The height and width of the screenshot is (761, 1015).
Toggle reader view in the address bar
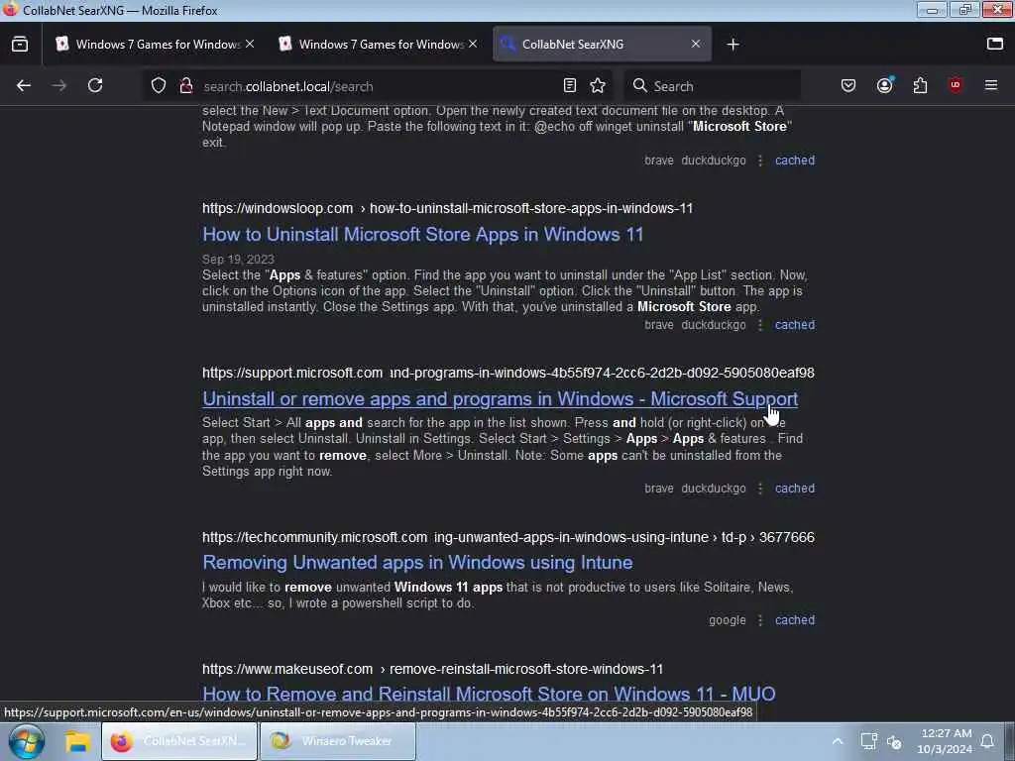point(570,85)
